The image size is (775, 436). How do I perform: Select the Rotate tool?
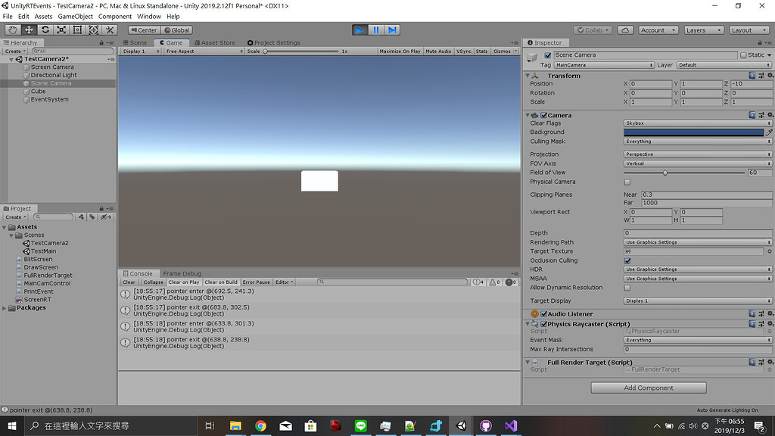[45, 29]
